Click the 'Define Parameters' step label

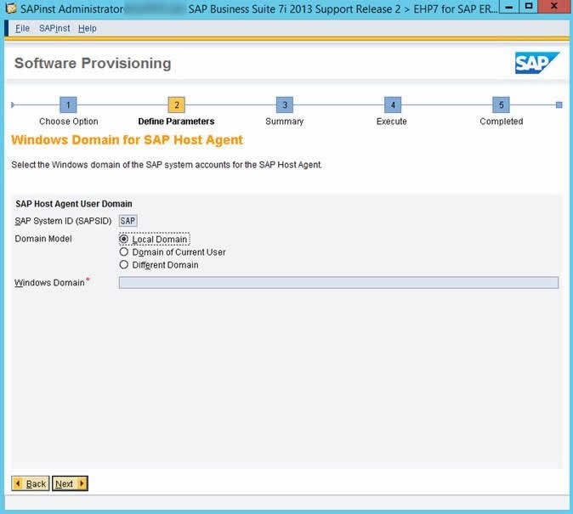click(x=176, y=121)
